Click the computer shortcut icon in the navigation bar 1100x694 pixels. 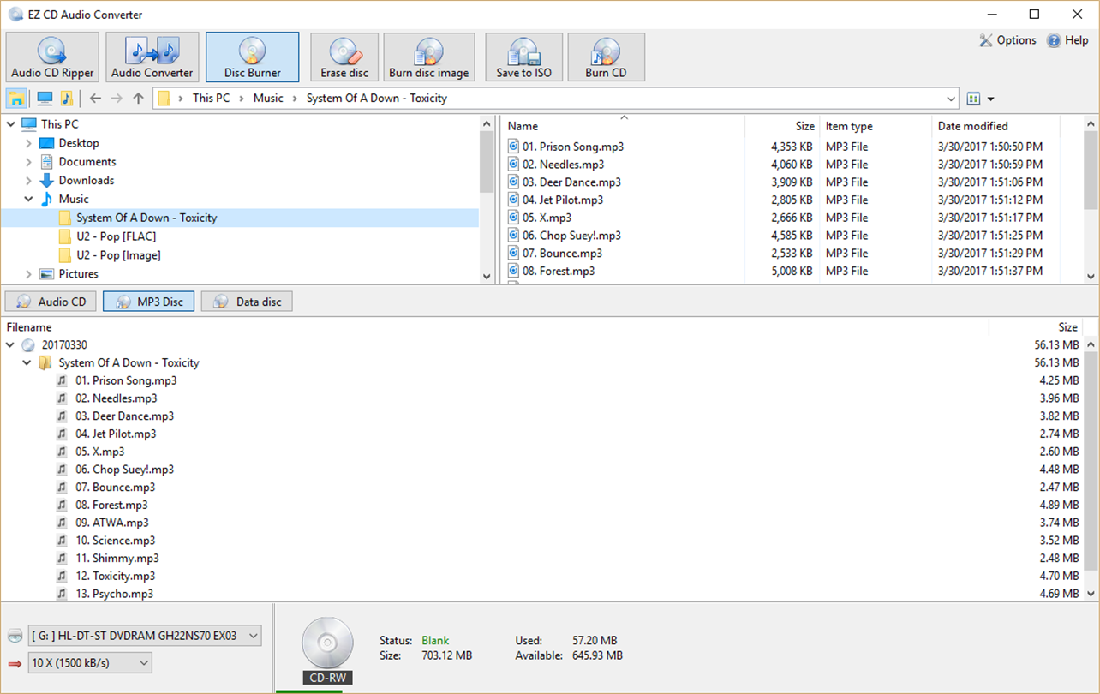coord(45,98)
